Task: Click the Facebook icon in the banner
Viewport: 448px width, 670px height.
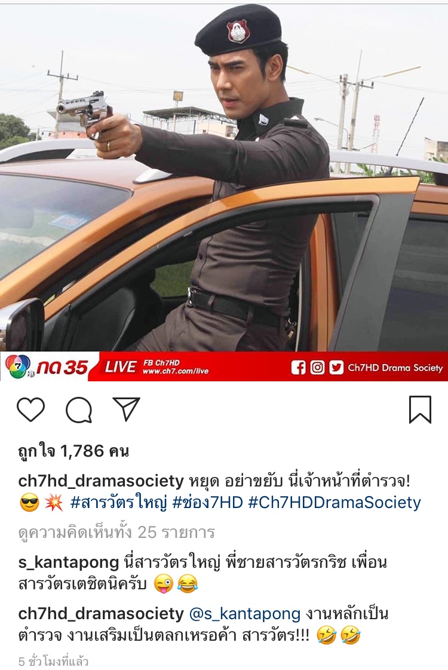Action: pyautogui.click(x=298, y=368)
